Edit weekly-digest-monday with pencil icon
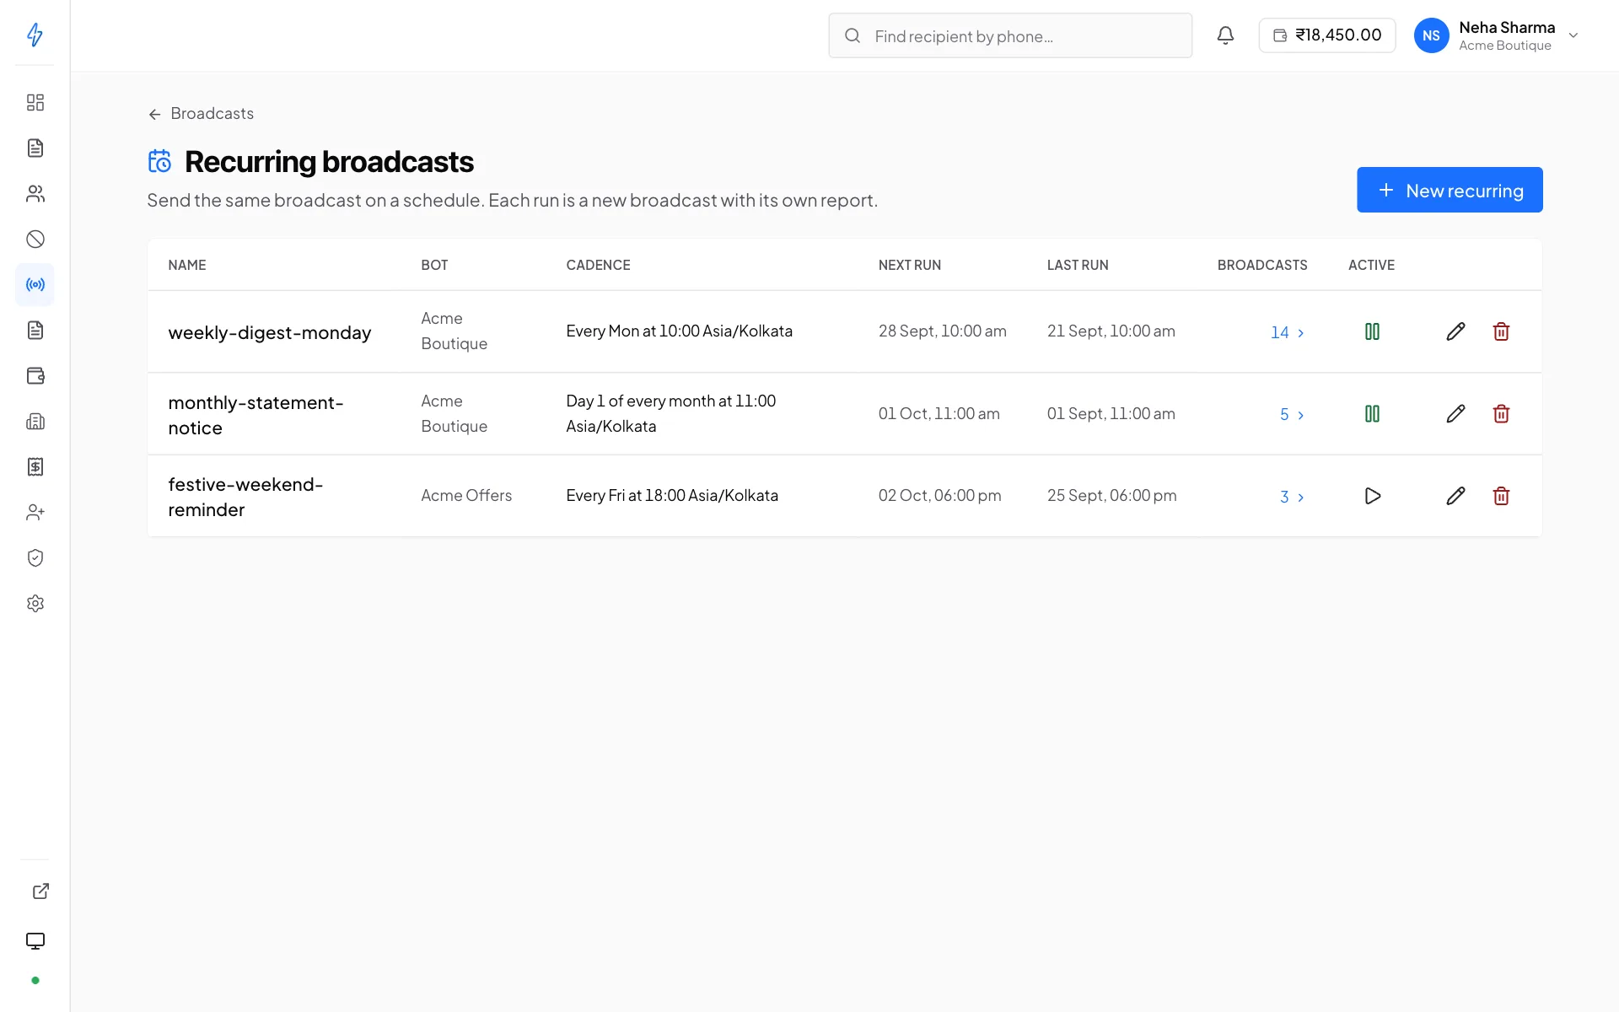The image size is (1619, 1012). click(x=1455, y=331)
